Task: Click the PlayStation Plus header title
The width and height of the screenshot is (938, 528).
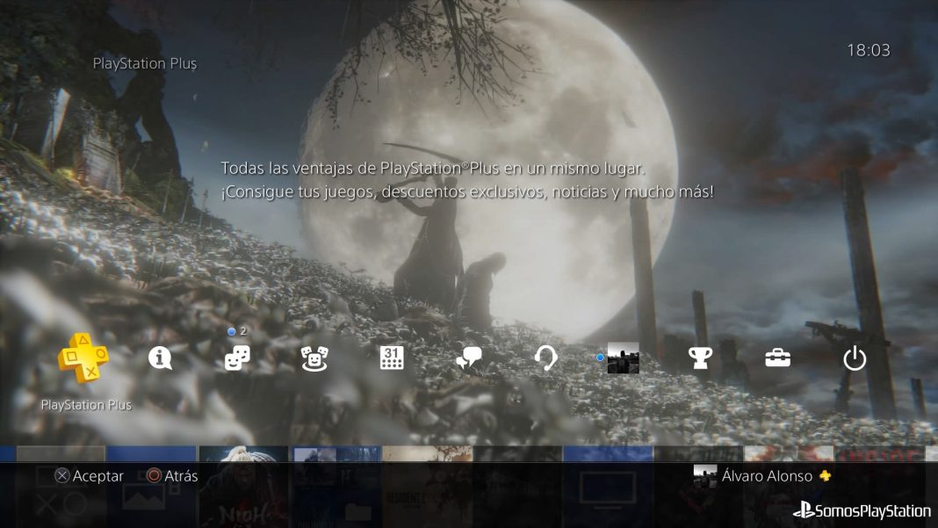Action: (x=145, y=63)
